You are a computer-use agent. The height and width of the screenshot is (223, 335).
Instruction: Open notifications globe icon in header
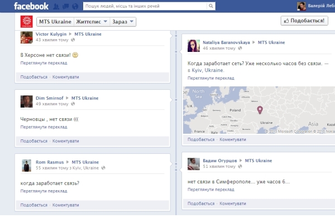pos(75,6)
